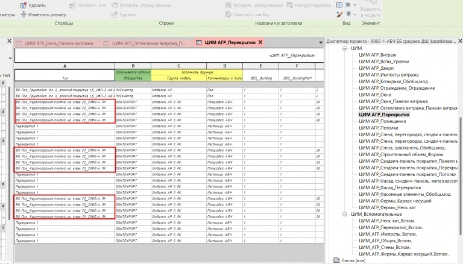This screenshot has height=264, width=463.
Task: Select column header B in schedule
Action: (x=133, y=66)
